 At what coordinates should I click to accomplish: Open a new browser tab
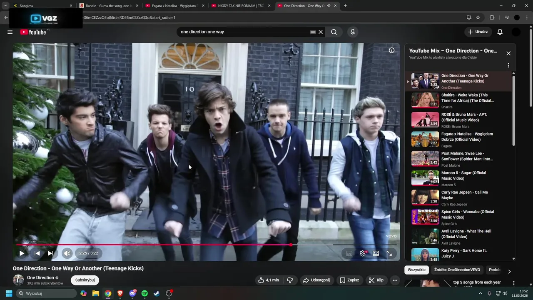[x=345, y=6]
